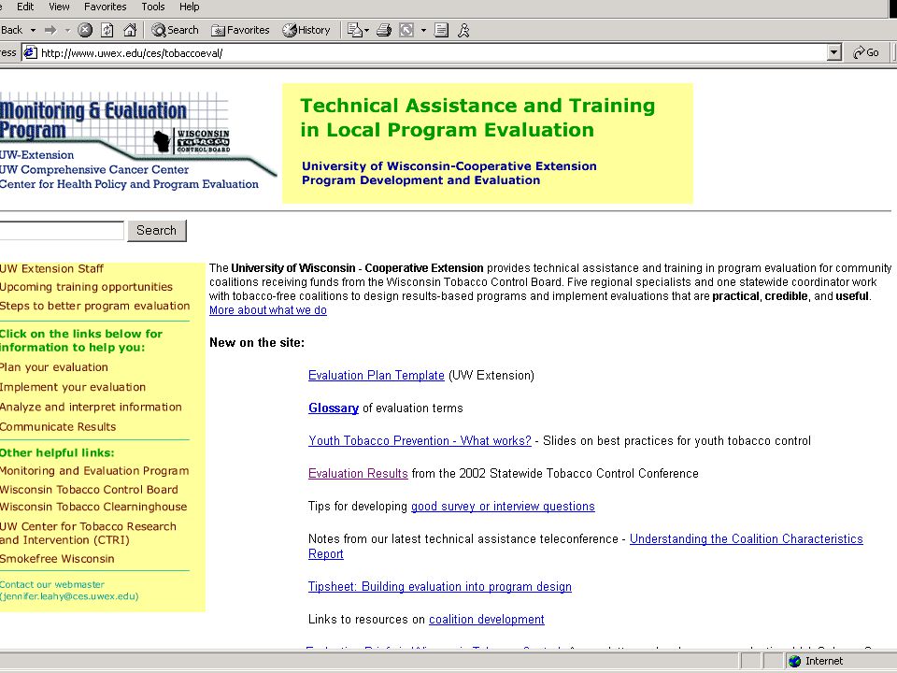
Task: Click the Forward arrow icon
Action: pyautogui.click(x=50, y=30)
